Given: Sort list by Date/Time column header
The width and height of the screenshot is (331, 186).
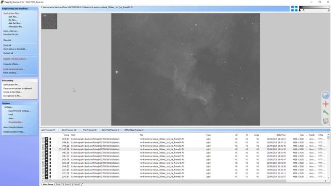Looking at the screenshot, I should pos(281,135).
